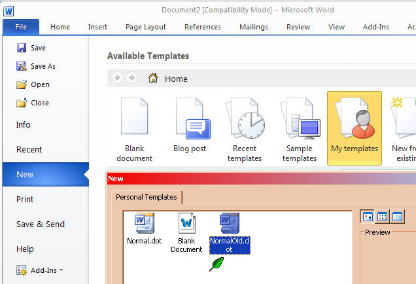Select the Personal Templates tab

point(147,197)
